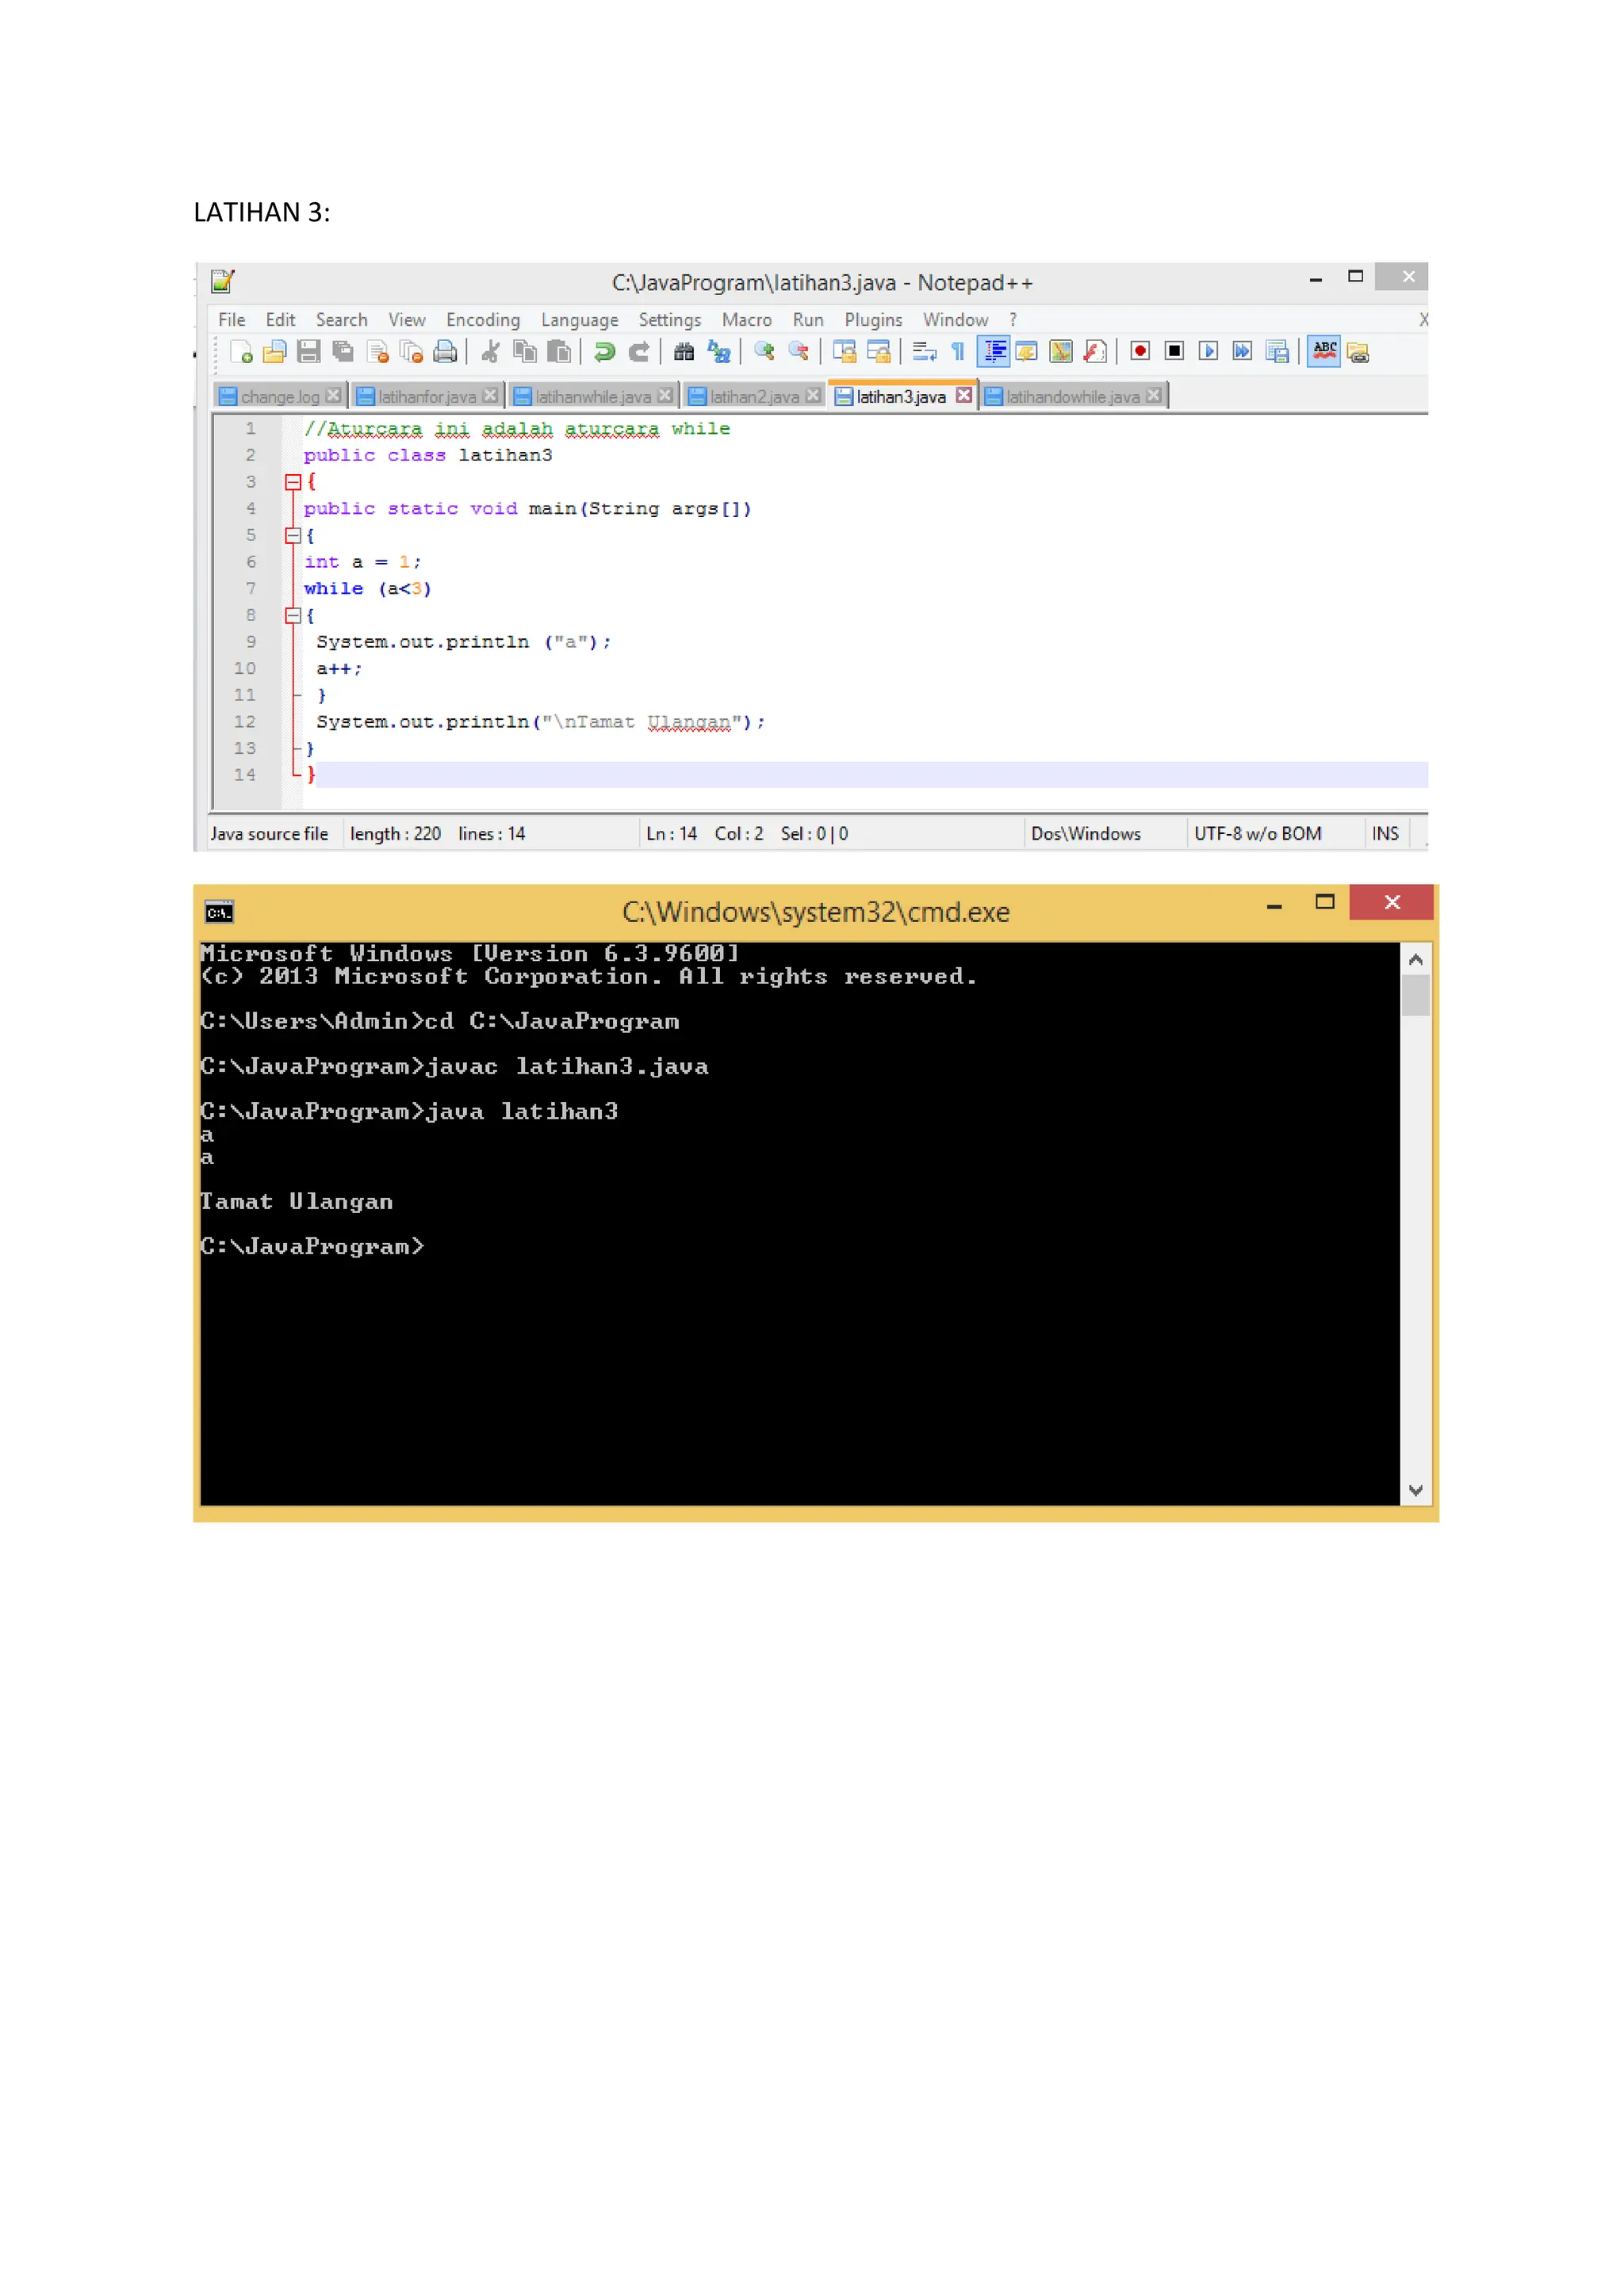Save the current file with the Save icon

tap(309, 352)
